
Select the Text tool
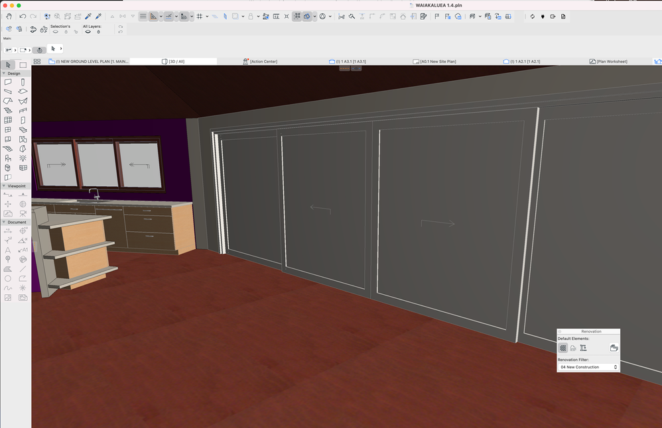pyautogui.click(x=8, y=250)
